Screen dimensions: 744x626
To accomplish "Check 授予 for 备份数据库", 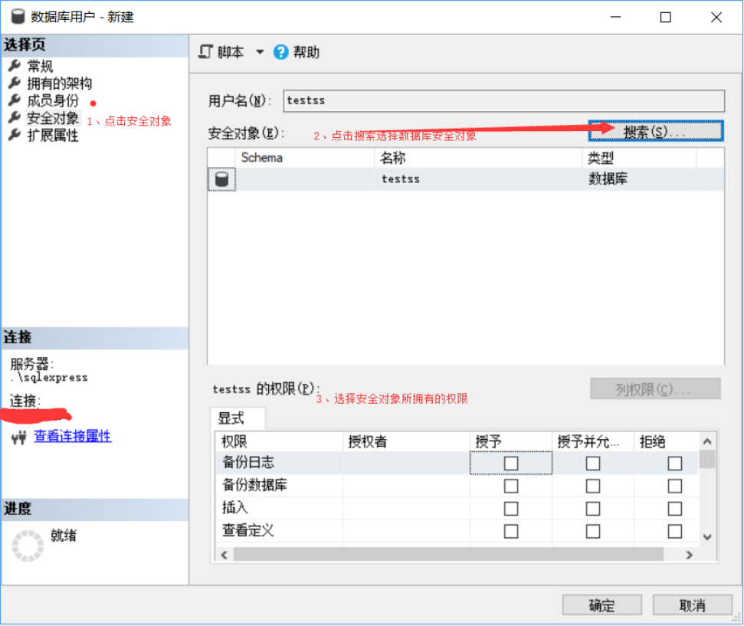I will pos(511,486).
